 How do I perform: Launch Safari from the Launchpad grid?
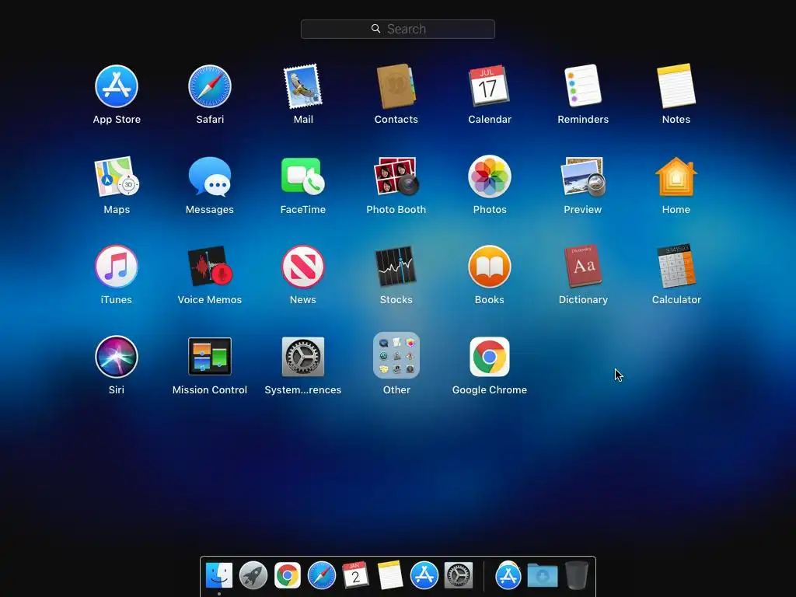pos(210,86)
